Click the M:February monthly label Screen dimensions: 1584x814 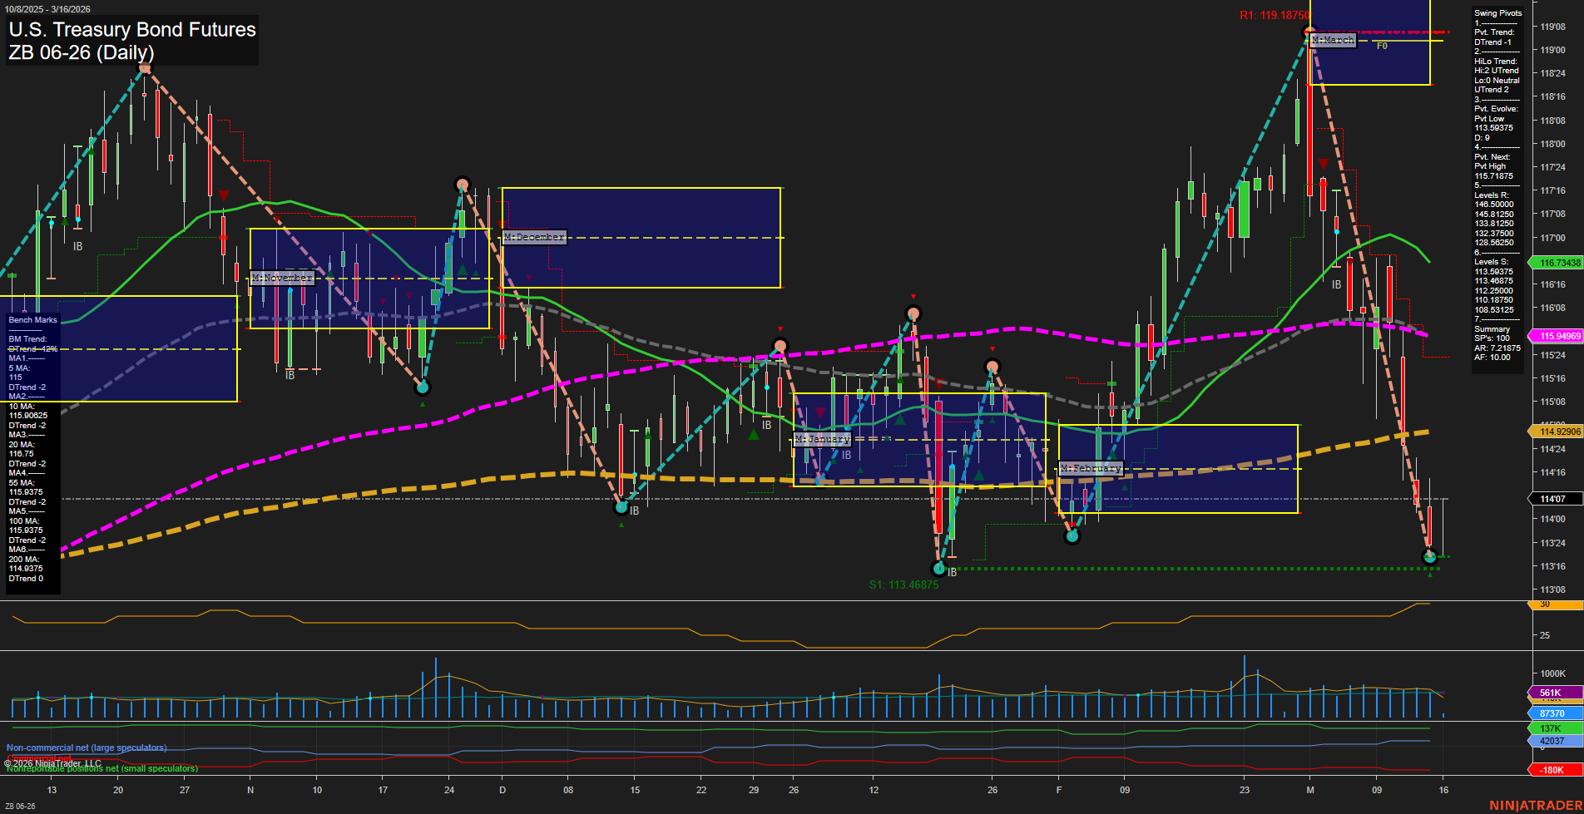pyautogui.click(x=1091, y=469)
